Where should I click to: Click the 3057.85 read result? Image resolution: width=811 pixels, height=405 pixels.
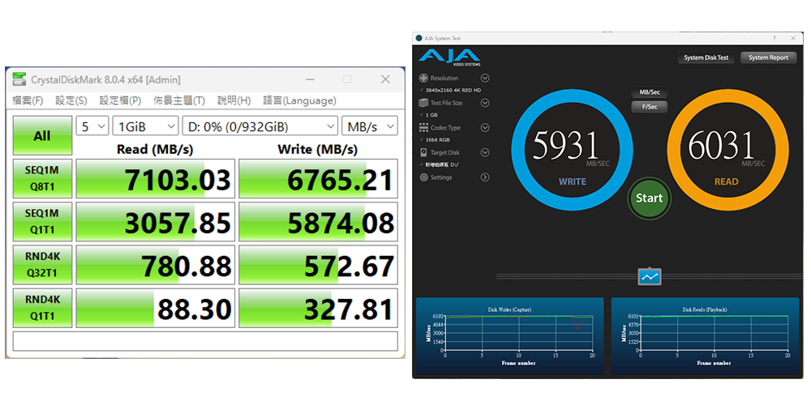click(156, 222)
